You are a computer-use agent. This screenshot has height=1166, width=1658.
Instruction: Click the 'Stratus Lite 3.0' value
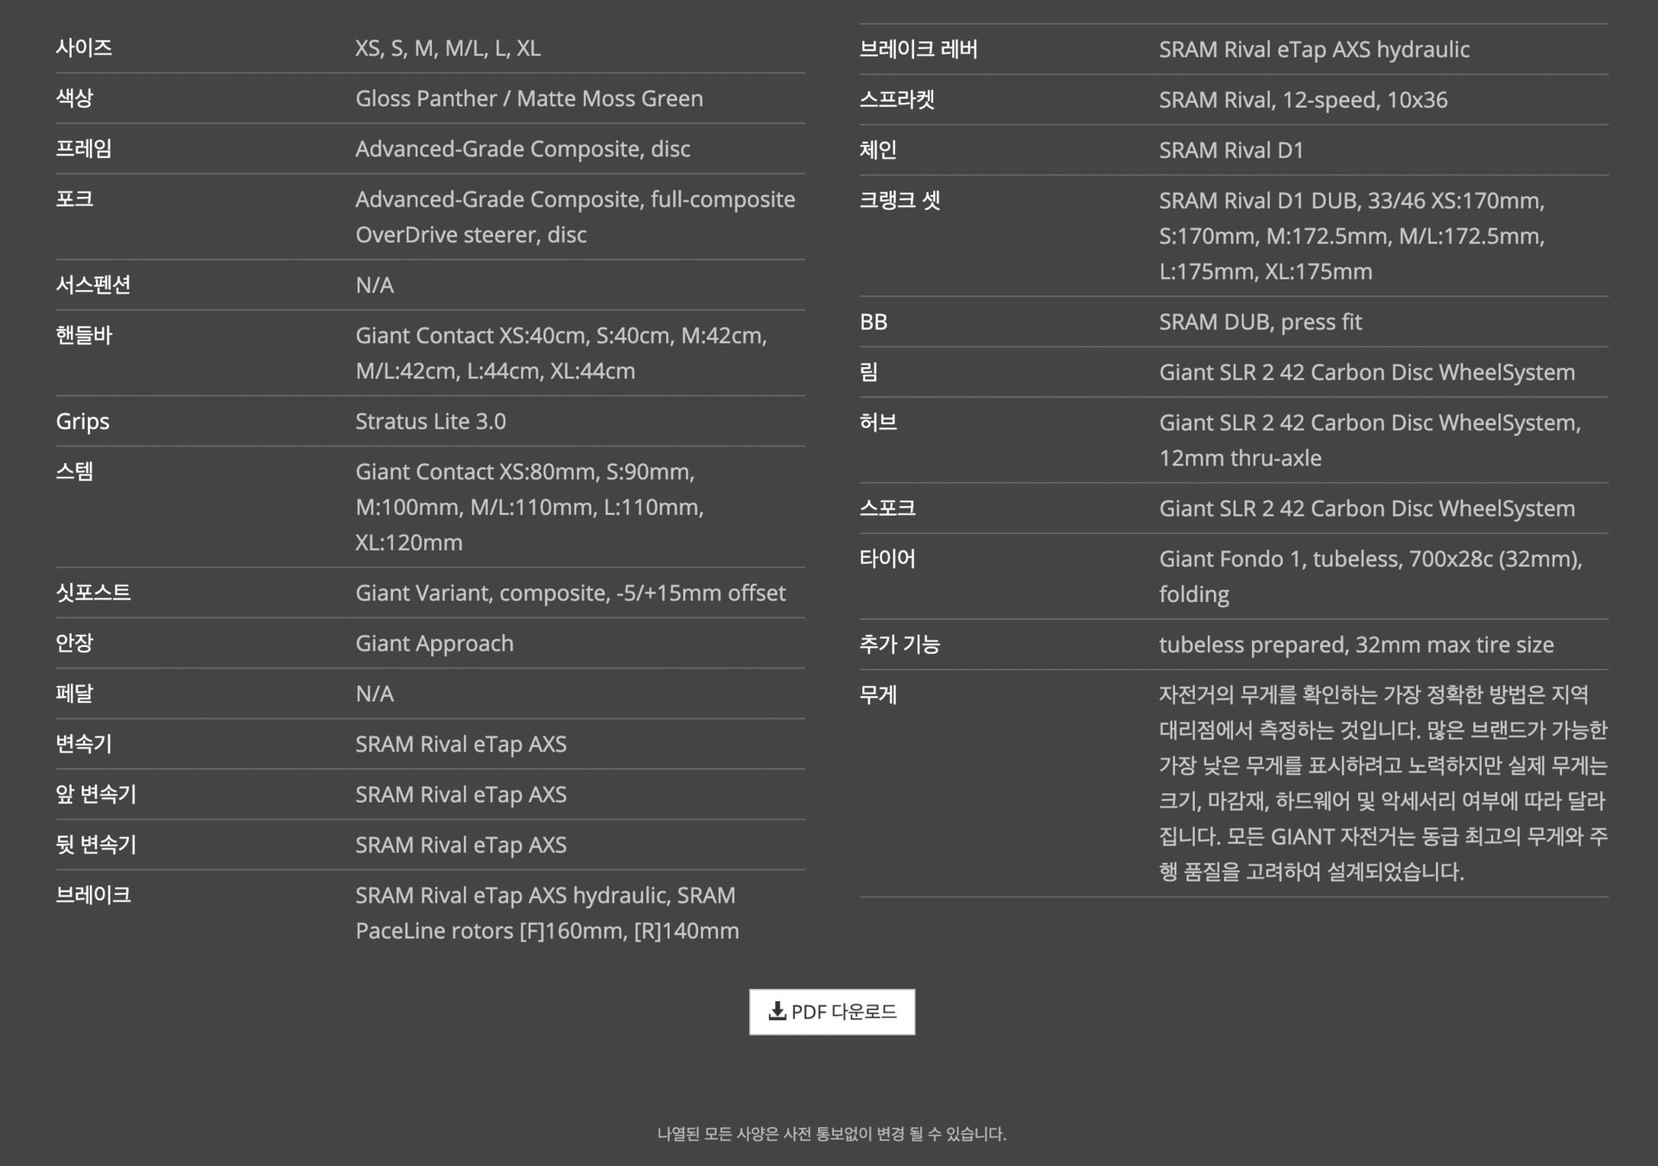430,421
